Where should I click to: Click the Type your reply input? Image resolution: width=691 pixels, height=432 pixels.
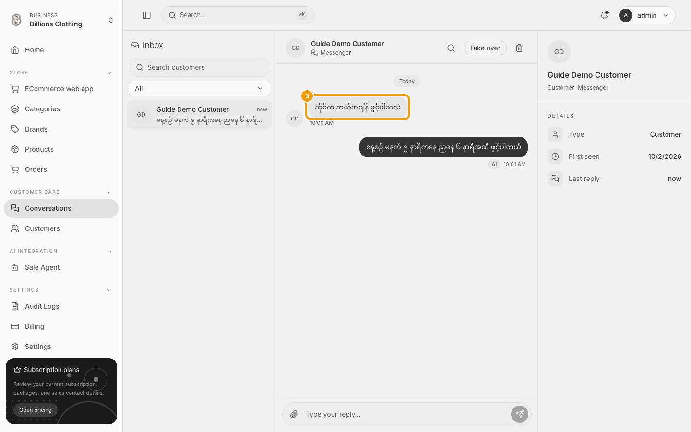[405, 414]
